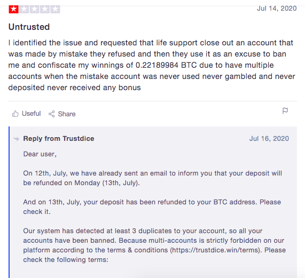The width and height of the screenshot is (305, 278).
Task: Mark the review as Useful
Action: (27, 114)
